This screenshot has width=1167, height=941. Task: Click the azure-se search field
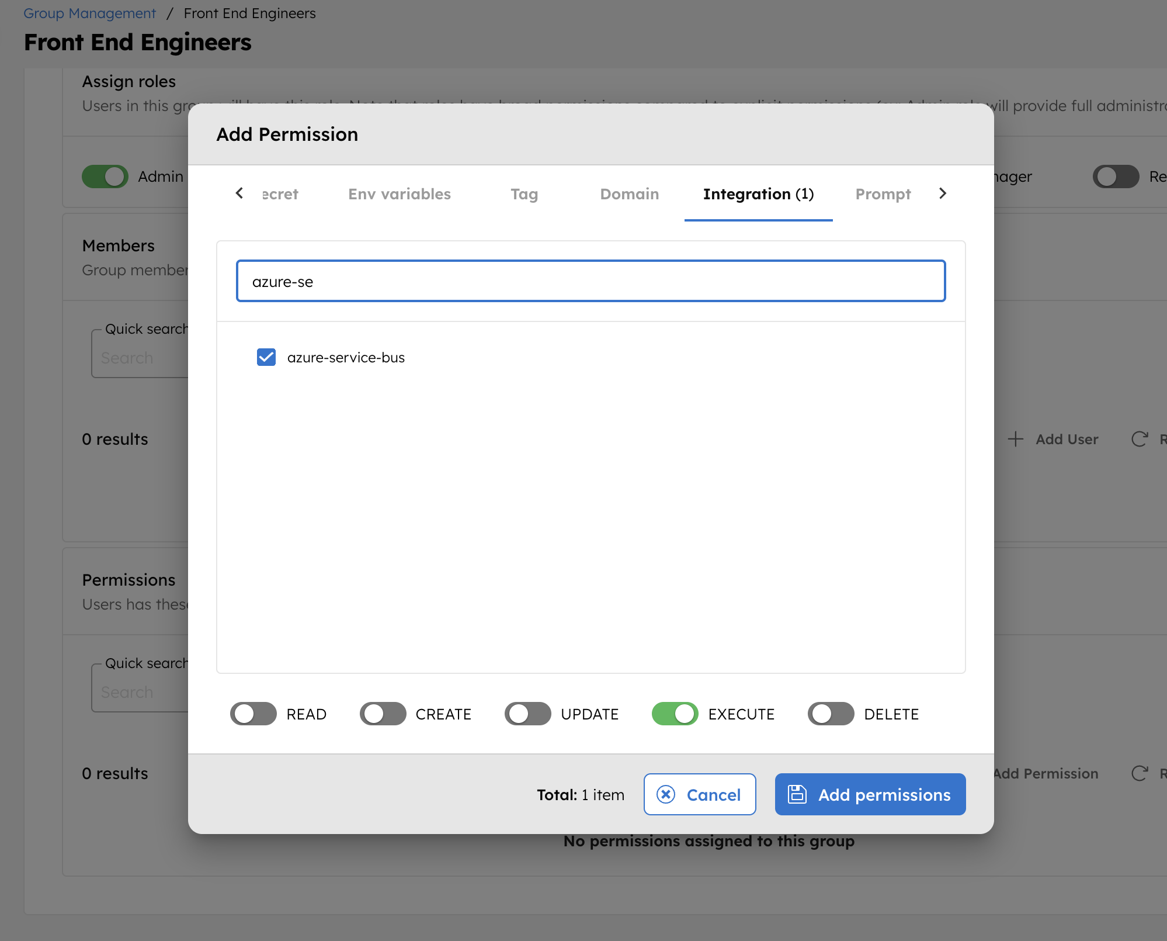point(591,281)
